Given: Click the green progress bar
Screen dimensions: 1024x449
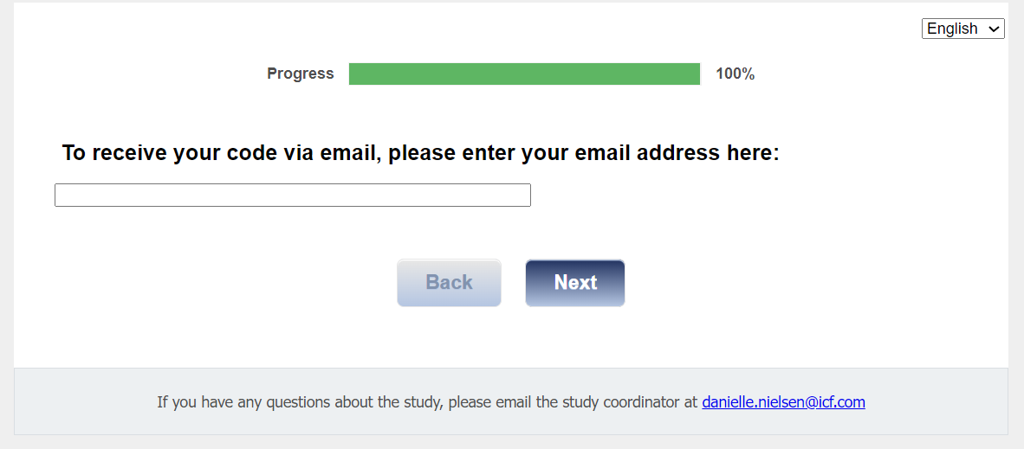Looking at the screenshot, I should [524, 74].
